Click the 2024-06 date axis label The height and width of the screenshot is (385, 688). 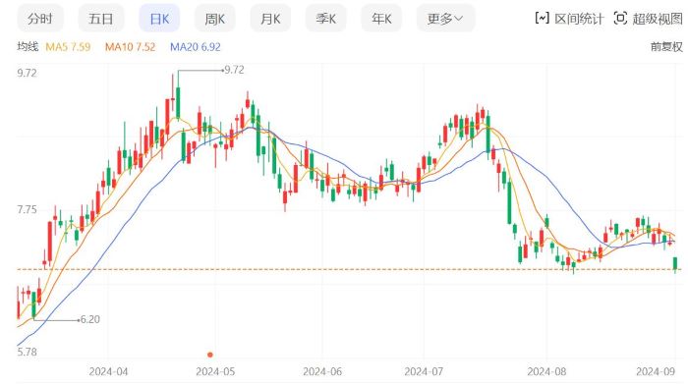pos(322,372)
